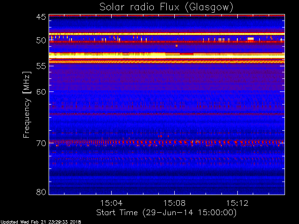This screenshot has height=224, width=299.
Task: Click the 15:08 time tick label
Action: point(174,203)
